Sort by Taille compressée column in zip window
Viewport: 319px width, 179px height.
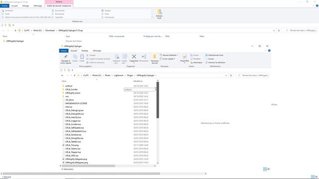[x=117, y=36]
